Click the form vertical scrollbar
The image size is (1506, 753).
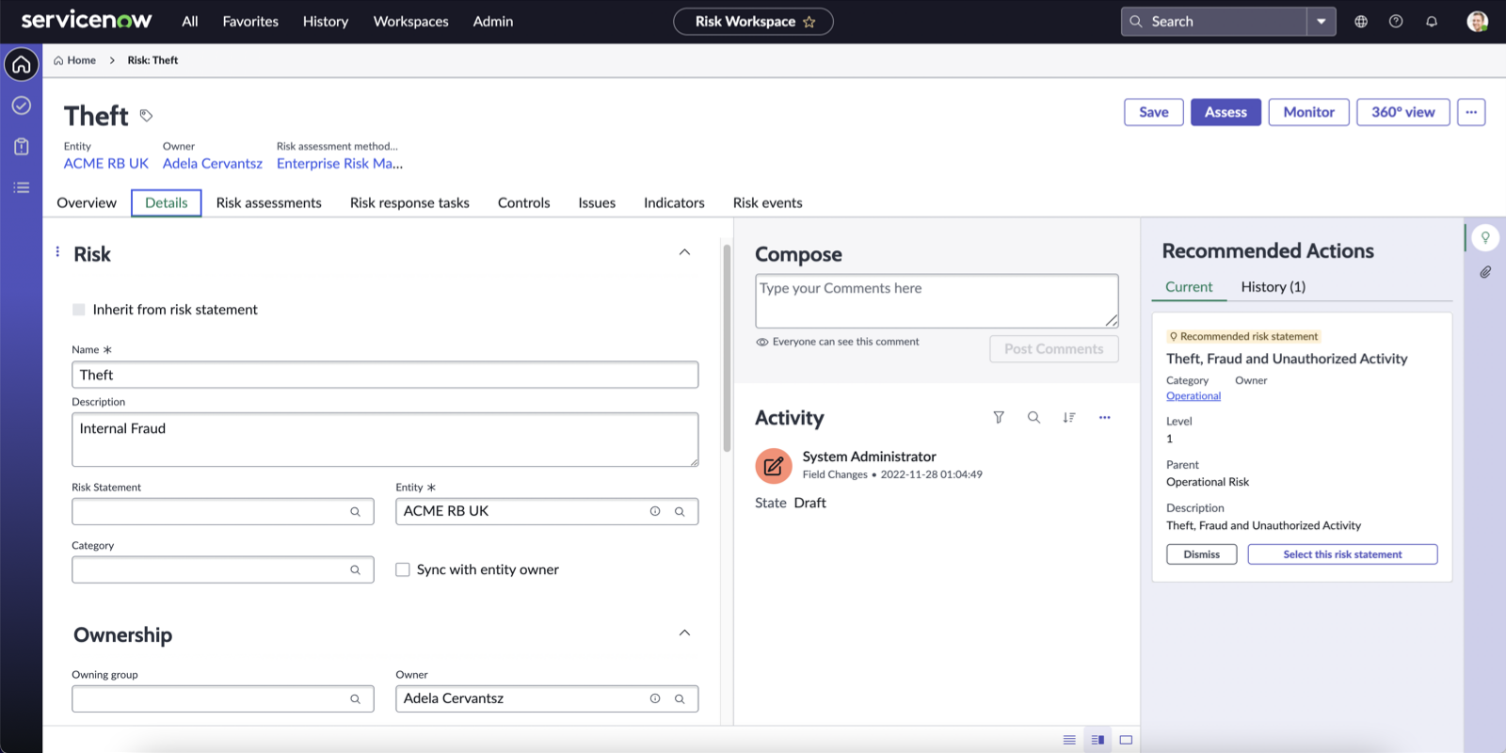pyautogui.click(x=727, y=348)
